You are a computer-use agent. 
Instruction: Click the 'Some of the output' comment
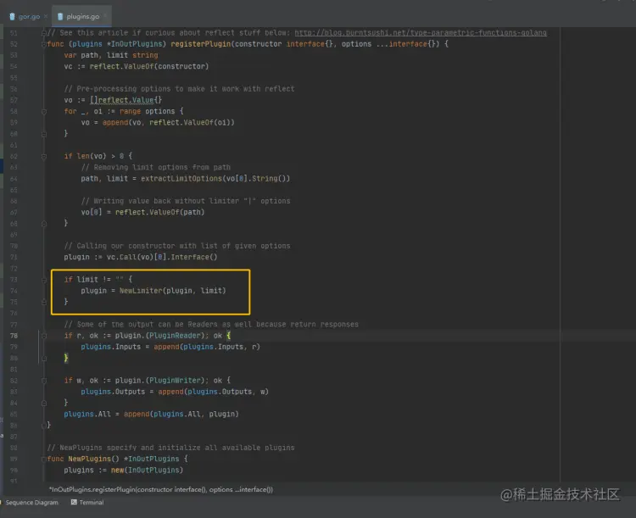pos(211,325)
